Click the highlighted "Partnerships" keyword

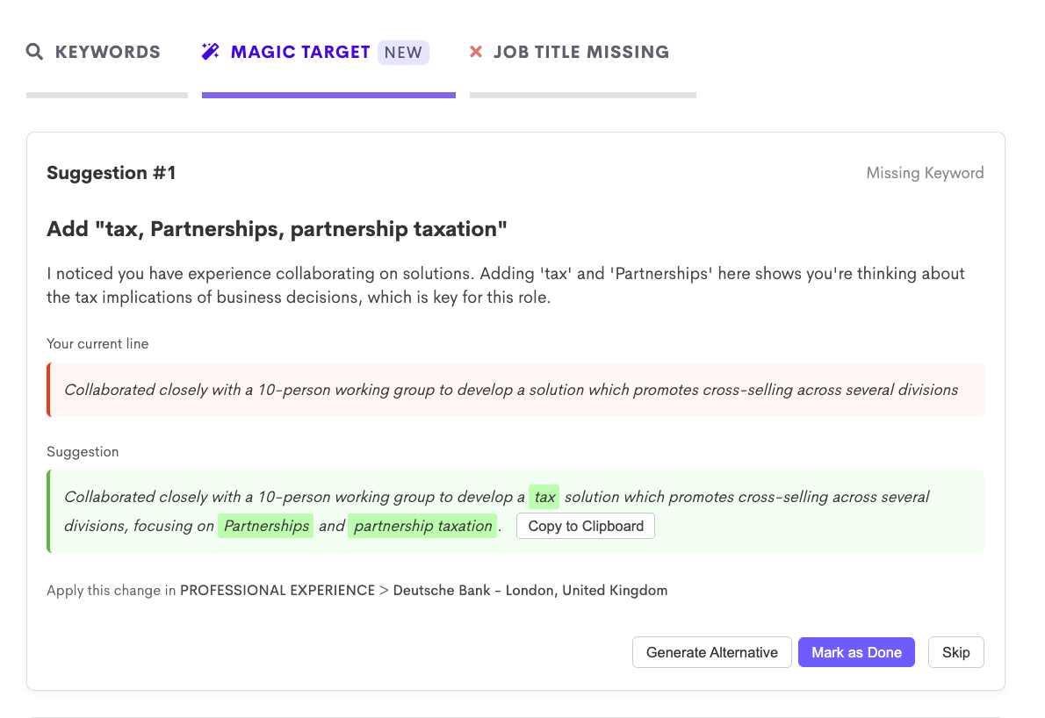pyautogui.click(x=266, y=526)
